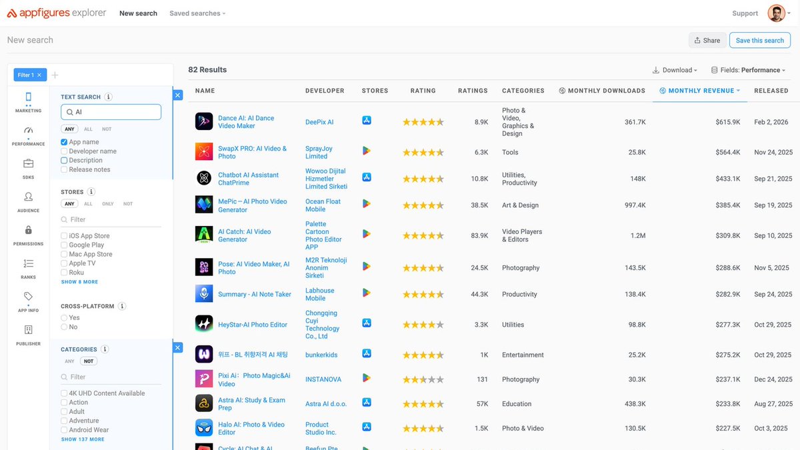Open the Ranks filter section
Image resolution: width=800 pixels, height=450 pixels.
28,269
